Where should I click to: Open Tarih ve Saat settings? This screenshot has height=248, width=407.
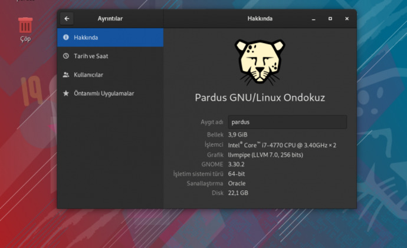pyautogui.click(x=110, y=56)
